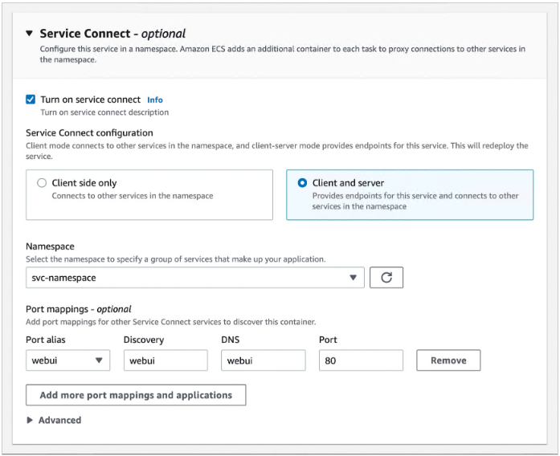Click into the Discovery name field
The height and width of the screenshot is (456, 560).
click(166, 360)
